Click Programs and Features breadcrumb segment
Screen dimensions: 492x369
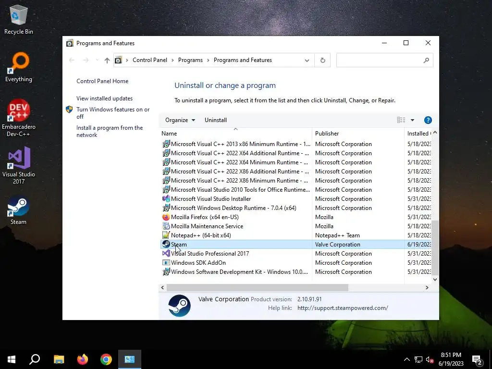pyautogui.click(x=243, y=60)
